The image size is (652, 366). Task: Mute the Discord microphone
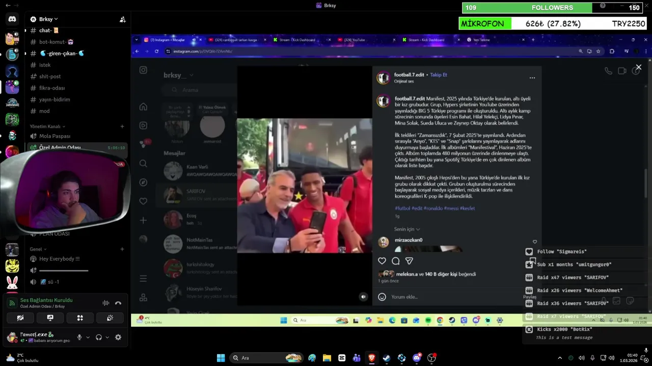(x=79, y=337)
